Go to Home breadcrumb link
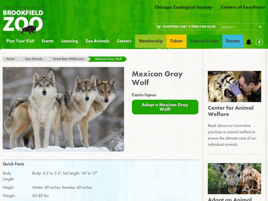 tap(10, 59)
